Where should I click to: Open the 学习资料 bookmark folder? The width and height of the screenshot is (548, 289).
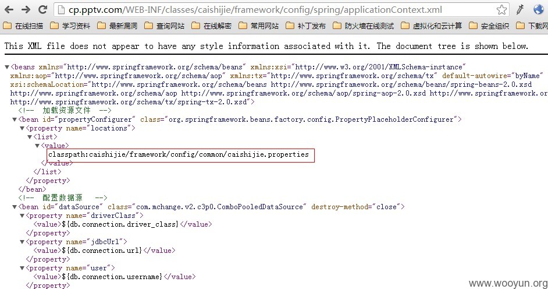pos(70,26)
